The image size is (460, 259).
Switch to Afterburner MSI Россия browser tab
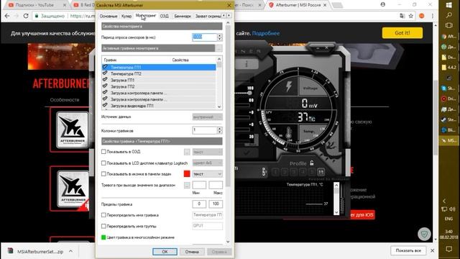pos(298,5)
